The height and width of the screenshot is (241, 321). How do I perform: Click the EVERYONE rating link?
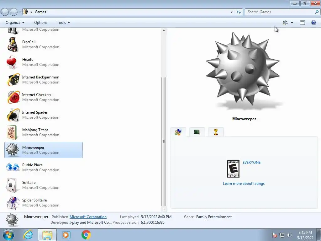pyautogui.click(x=252, y=163)
